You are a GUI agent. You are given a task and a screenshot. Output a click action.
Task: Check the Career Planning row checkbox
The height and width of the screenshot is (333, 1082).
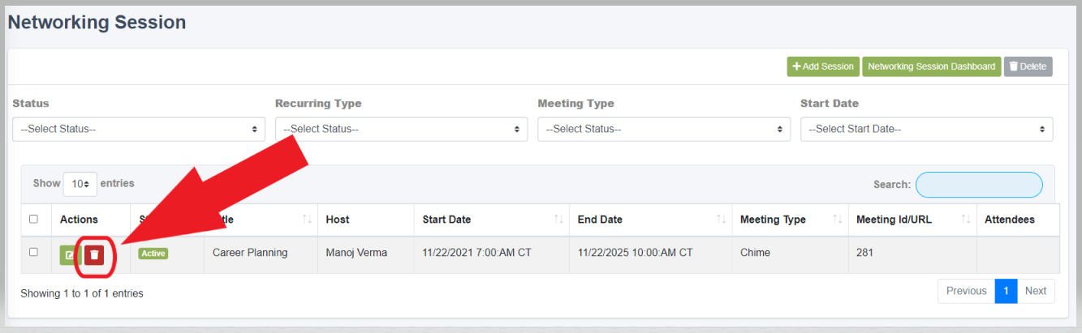point(33,252)
